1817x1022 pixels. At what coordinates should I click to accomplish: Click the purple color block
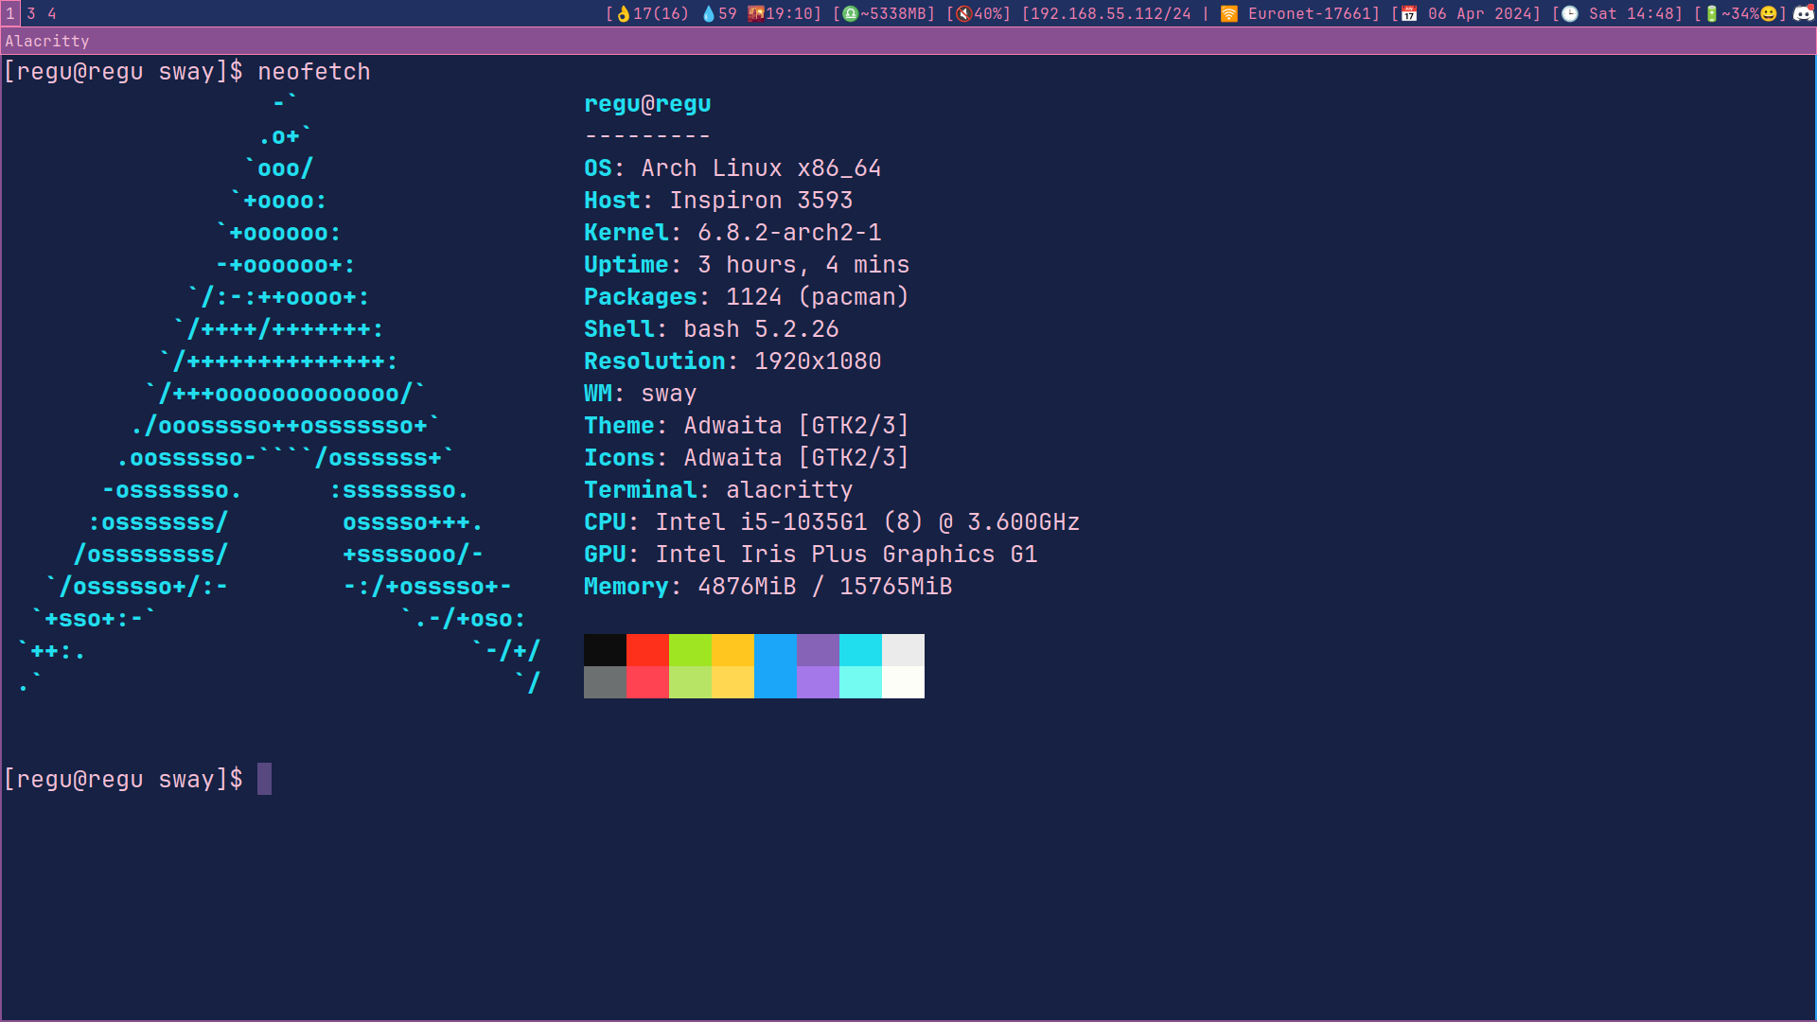[817, 650]
